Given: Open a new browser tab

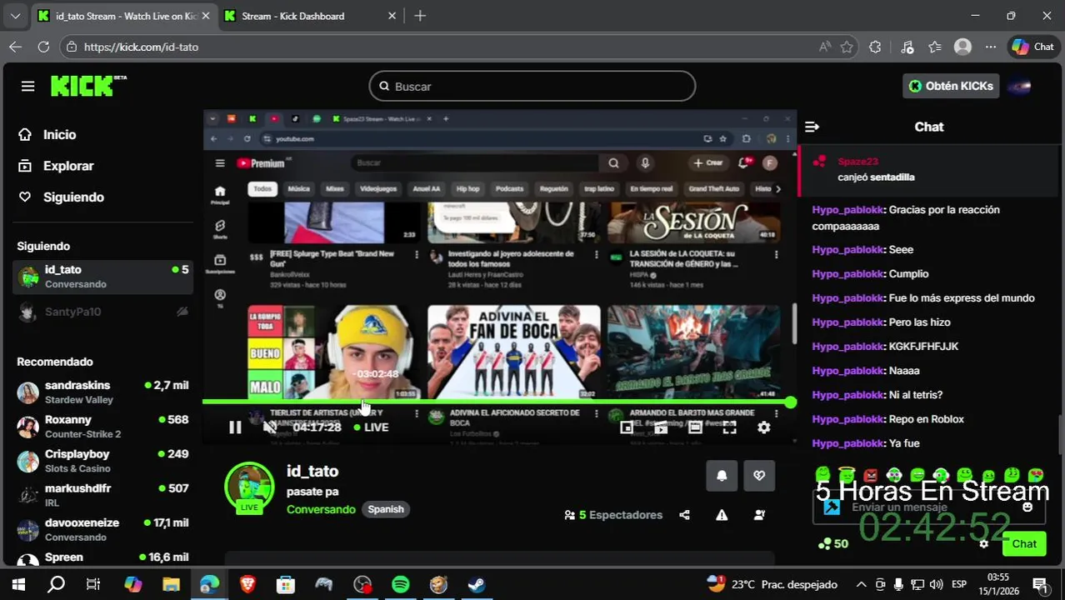Looking at the screenshot, I should pyautogui.click(x=420, y=16).
